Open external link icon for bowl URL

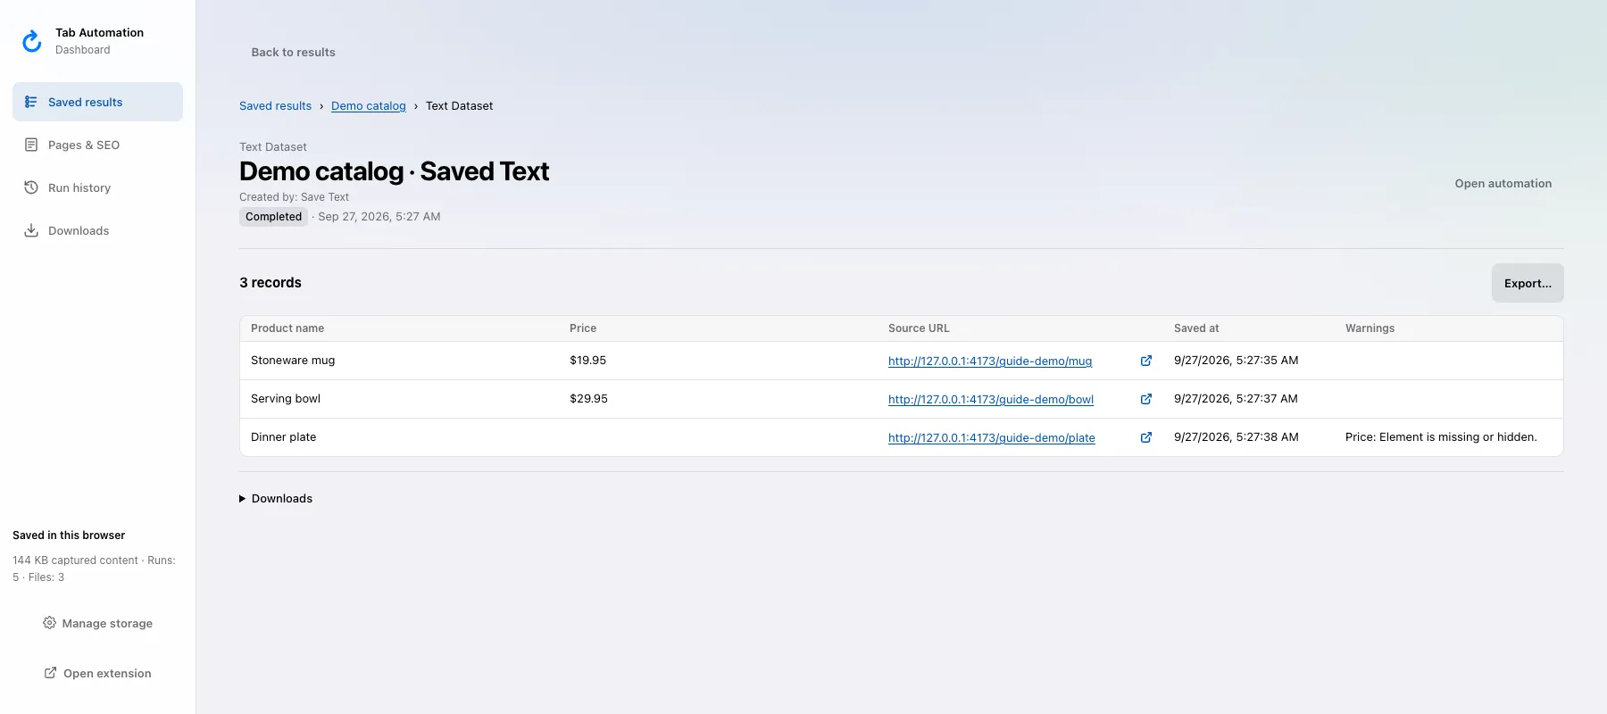pos(1146,399)
